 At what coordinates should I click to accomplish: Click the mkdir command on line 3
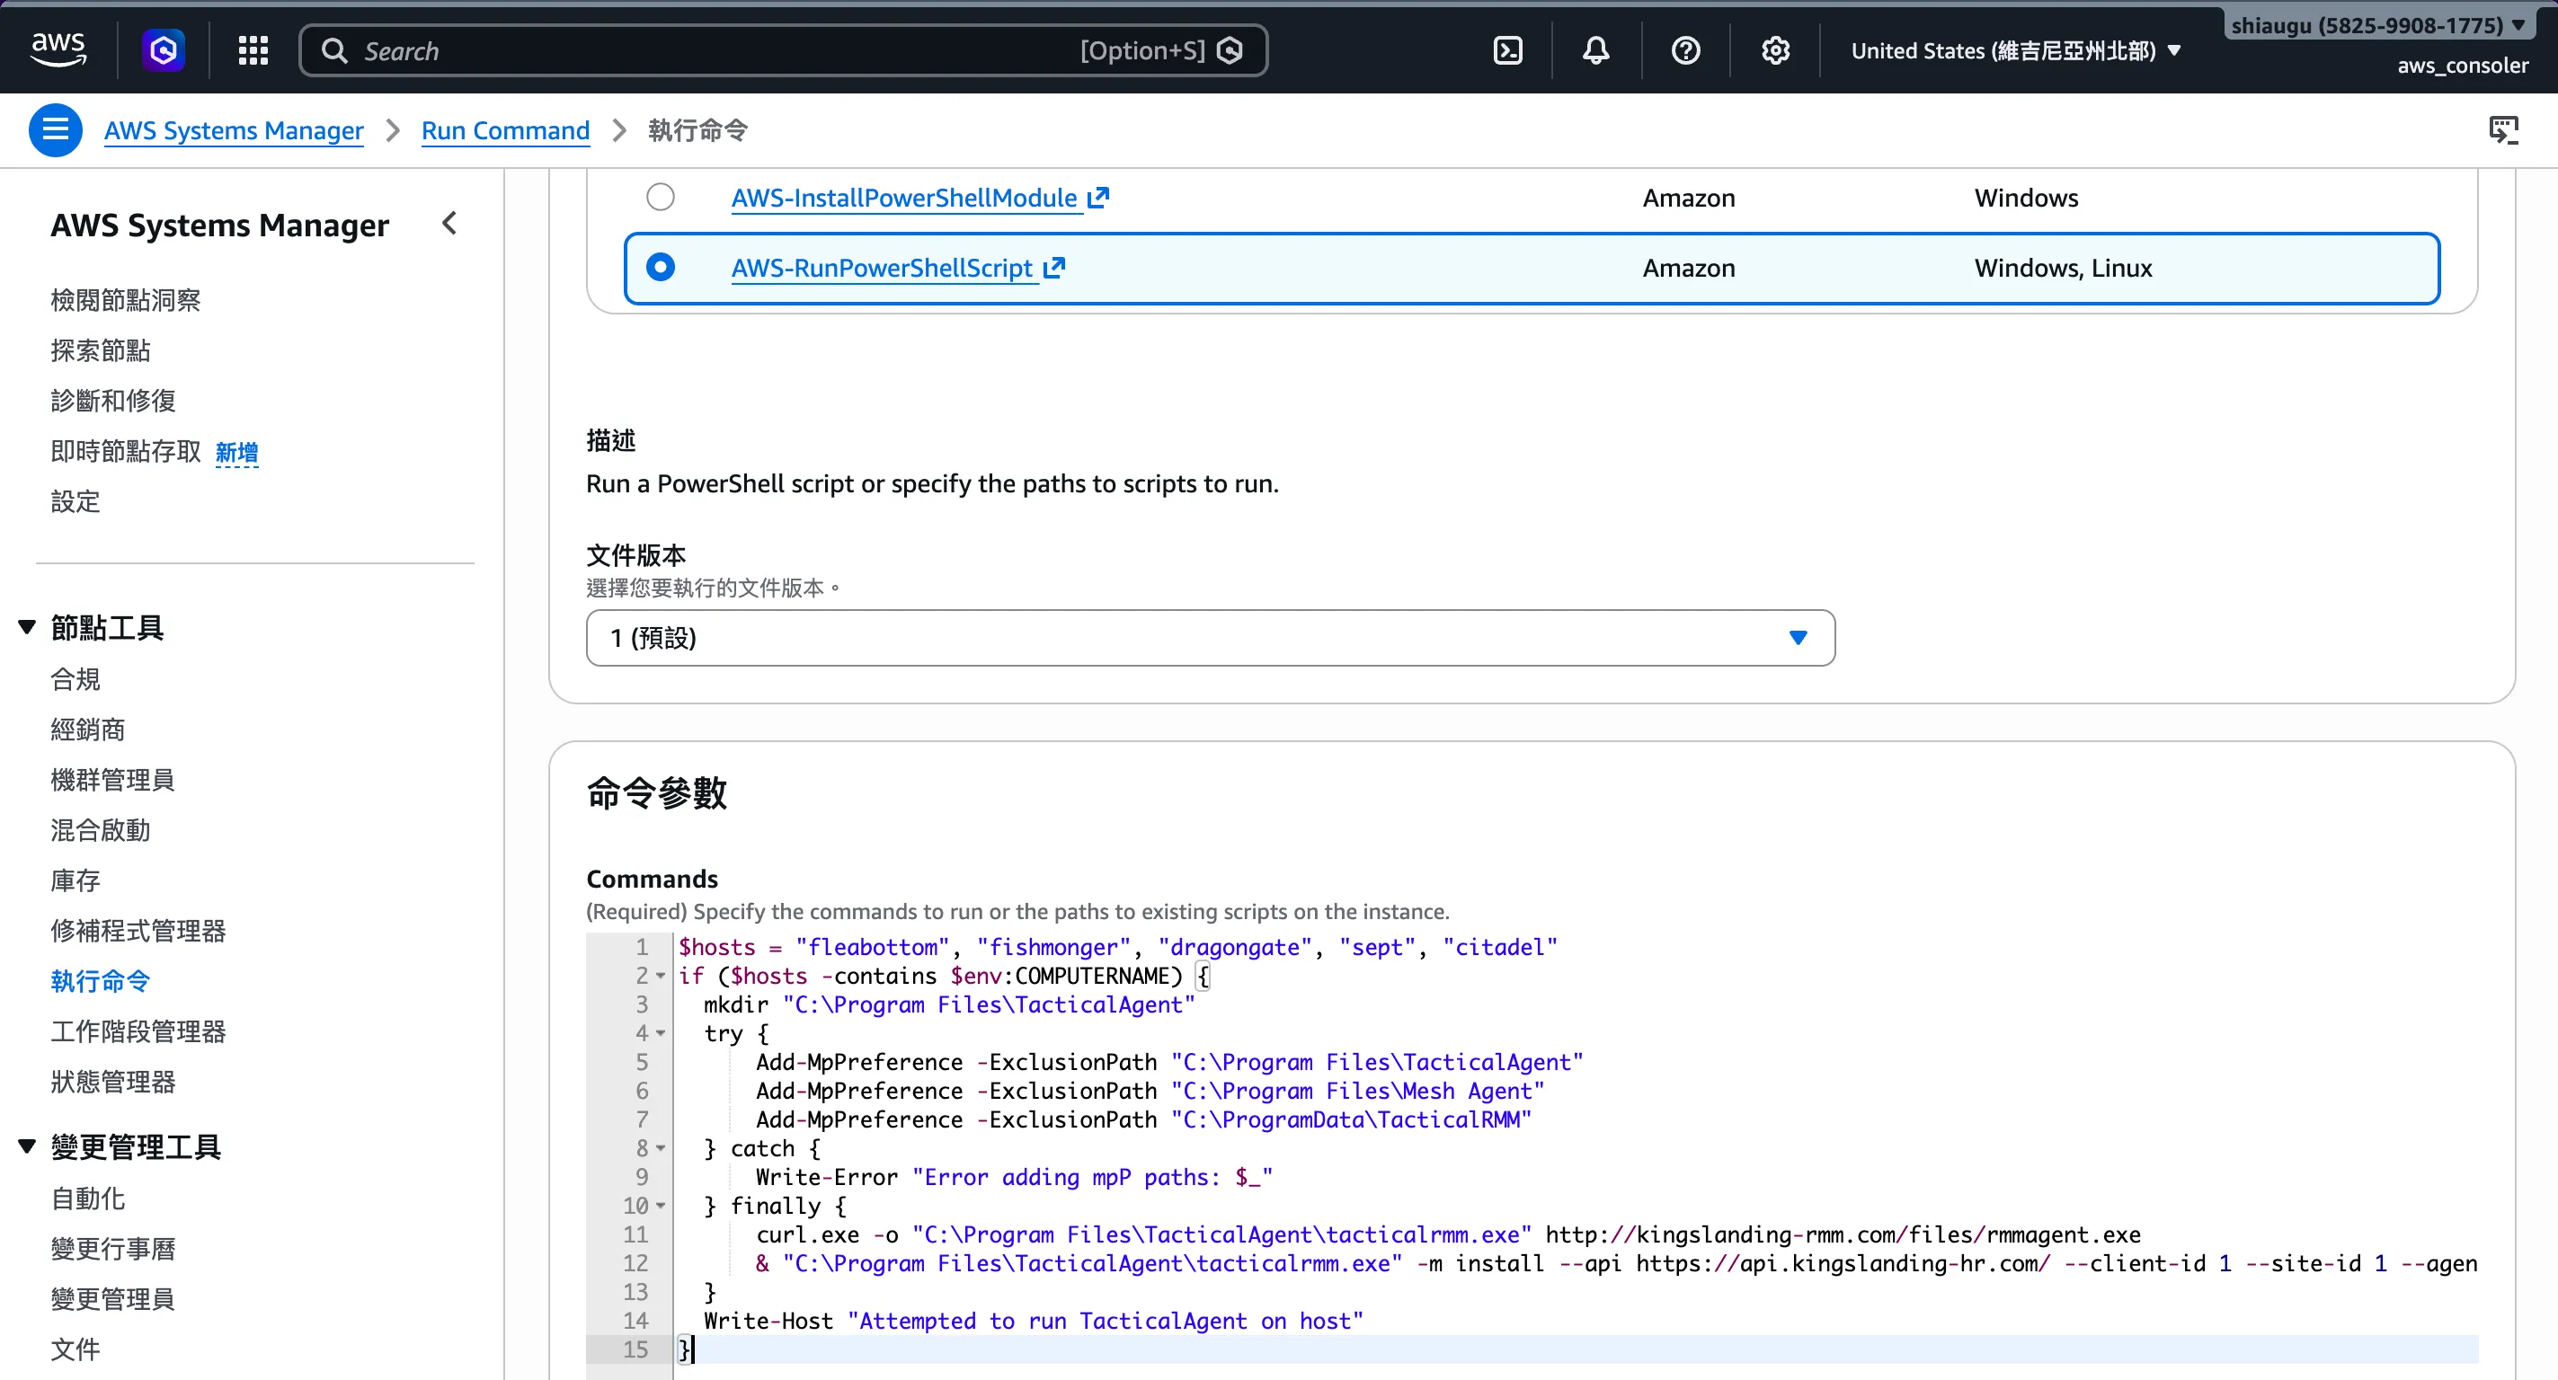pyautogui.click(x=949, y=1004)
